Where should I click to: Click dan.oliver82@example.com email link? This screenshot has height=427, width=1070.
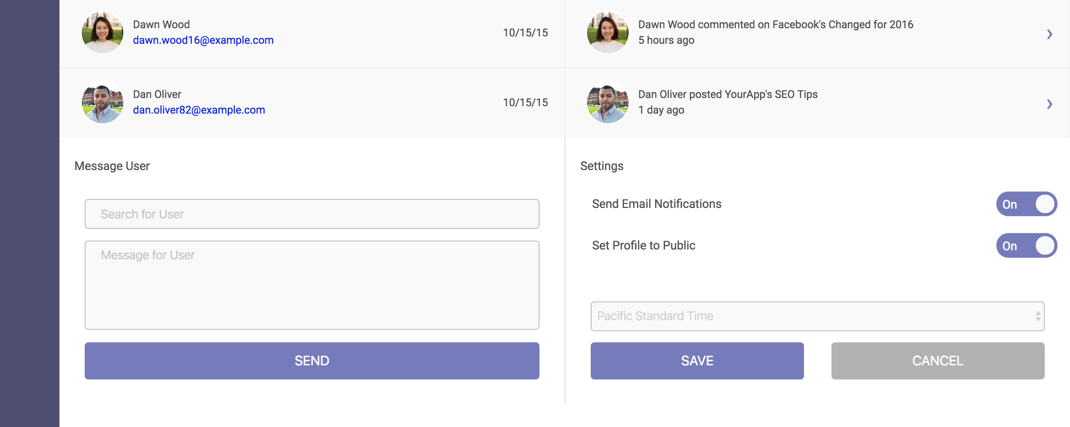pos(199,110)
